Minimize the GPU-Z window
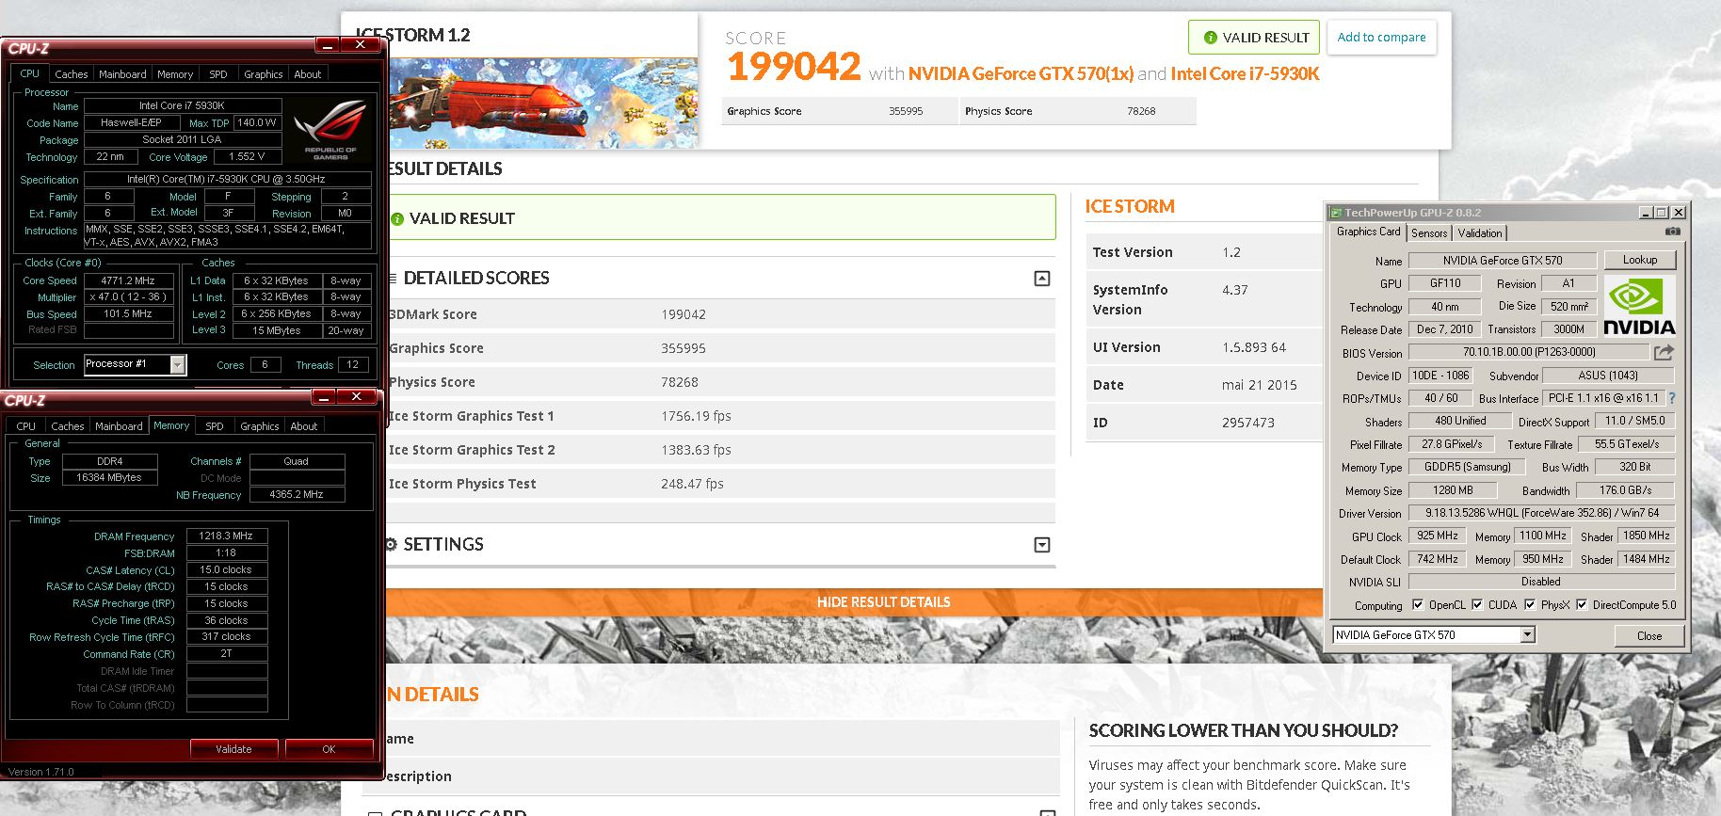 (x=1645, y=213)
